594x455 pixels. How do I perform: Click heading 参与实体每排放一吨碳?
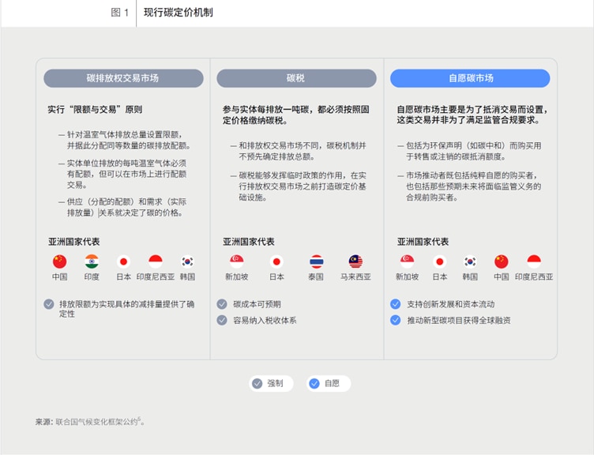tap(296, 115)
